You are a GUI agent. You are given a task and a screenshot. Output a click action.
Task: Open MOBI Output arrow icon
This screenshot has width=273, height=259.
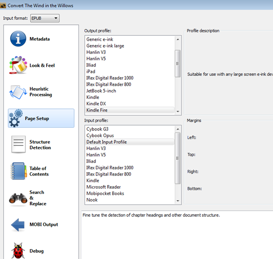click(18, 225)
